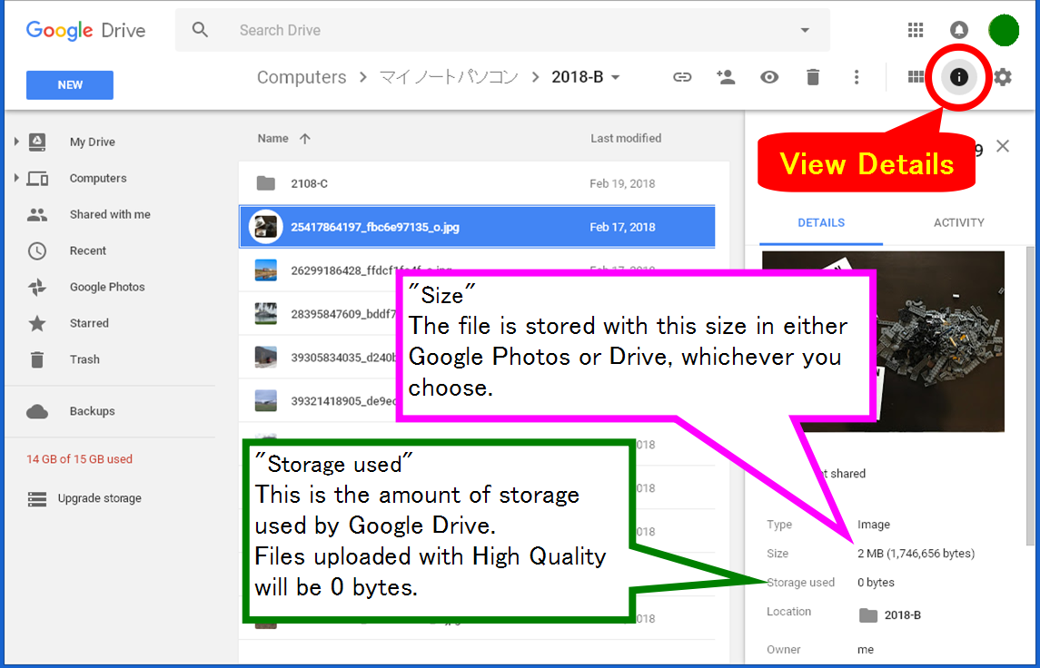Click the Storage used 0 bytes value

coord(876,583)
